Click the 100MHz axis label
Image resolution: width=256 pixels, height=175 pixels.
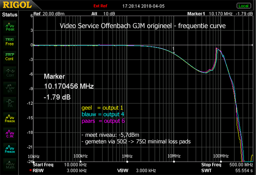[x=221, y=156]
